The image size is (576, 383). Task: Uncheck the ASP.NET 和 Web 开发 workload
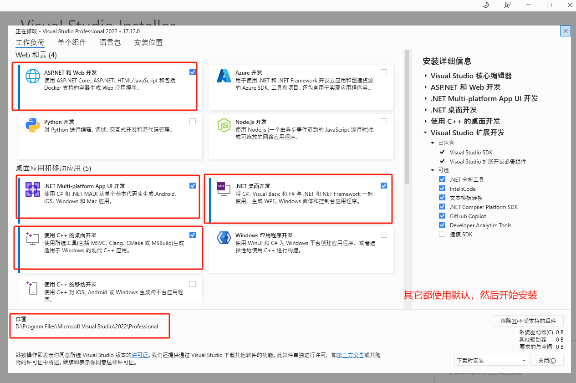click(193, 72)
